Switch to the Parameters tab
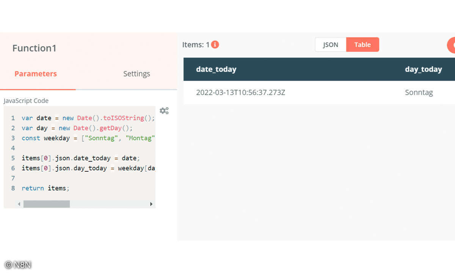The image size is (455, 273). [36, 74]
